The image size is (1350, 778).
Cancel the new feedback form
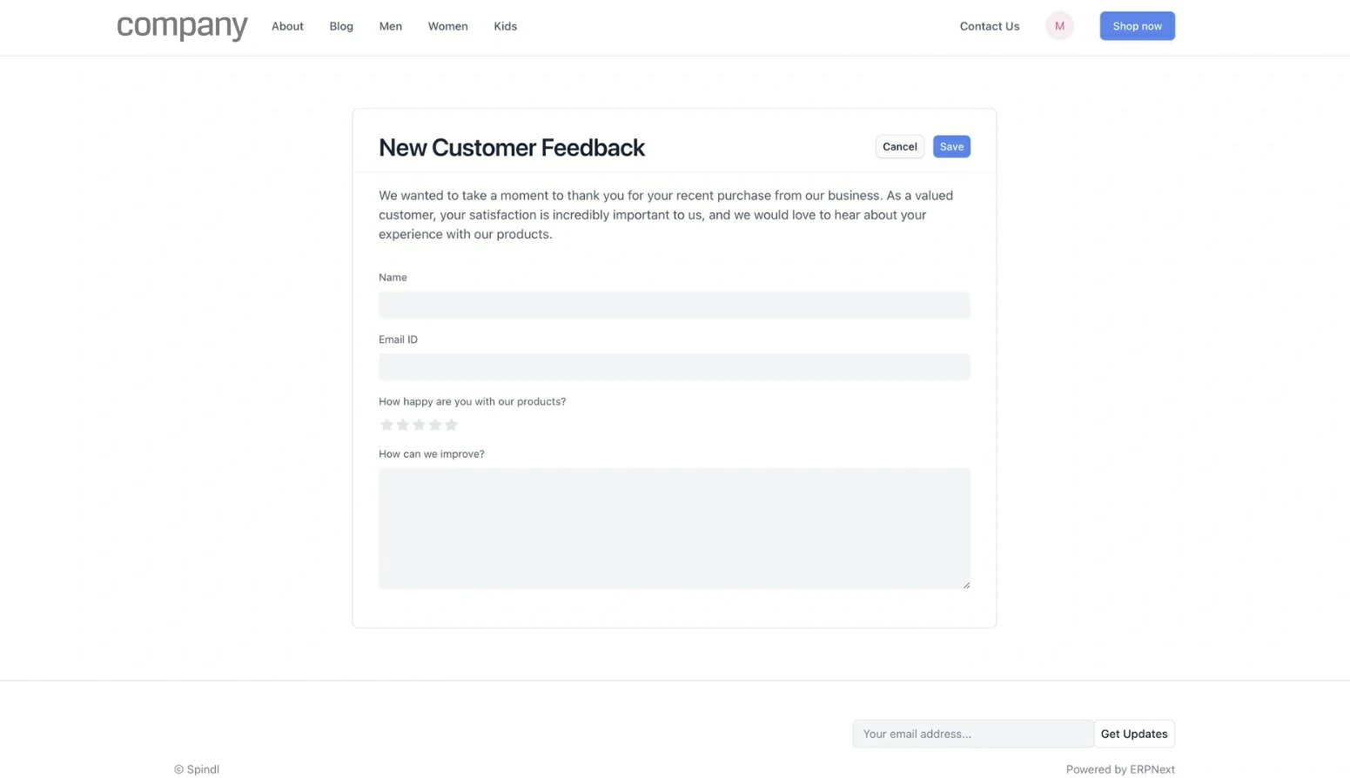coord(899,146)
